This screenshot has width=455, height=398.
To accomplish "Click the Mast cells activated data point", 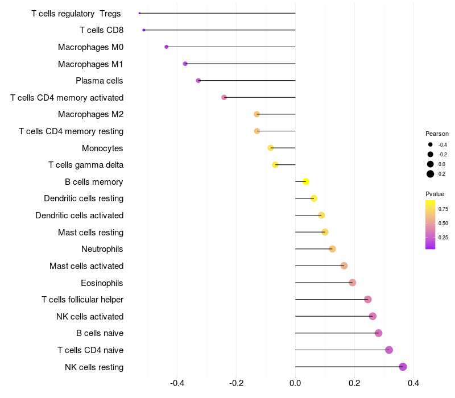I will tap(344, 266).
